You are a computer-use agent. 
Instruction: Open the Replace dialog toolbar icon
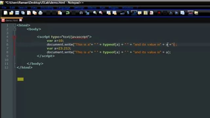click(87, 13)
